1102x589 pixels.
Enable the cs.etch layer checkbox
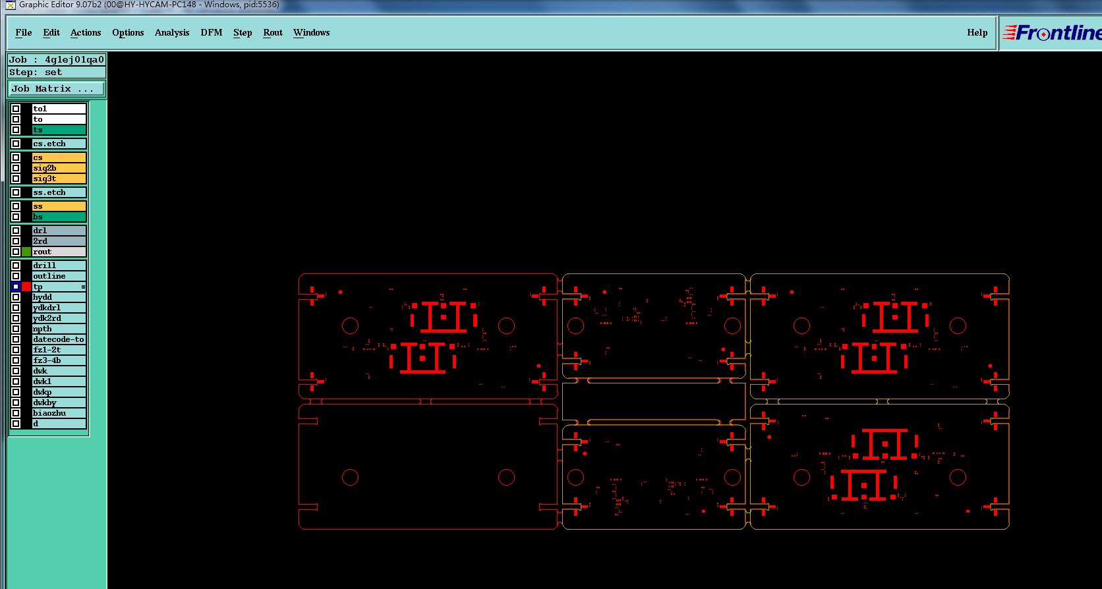(x=16, y=144)
